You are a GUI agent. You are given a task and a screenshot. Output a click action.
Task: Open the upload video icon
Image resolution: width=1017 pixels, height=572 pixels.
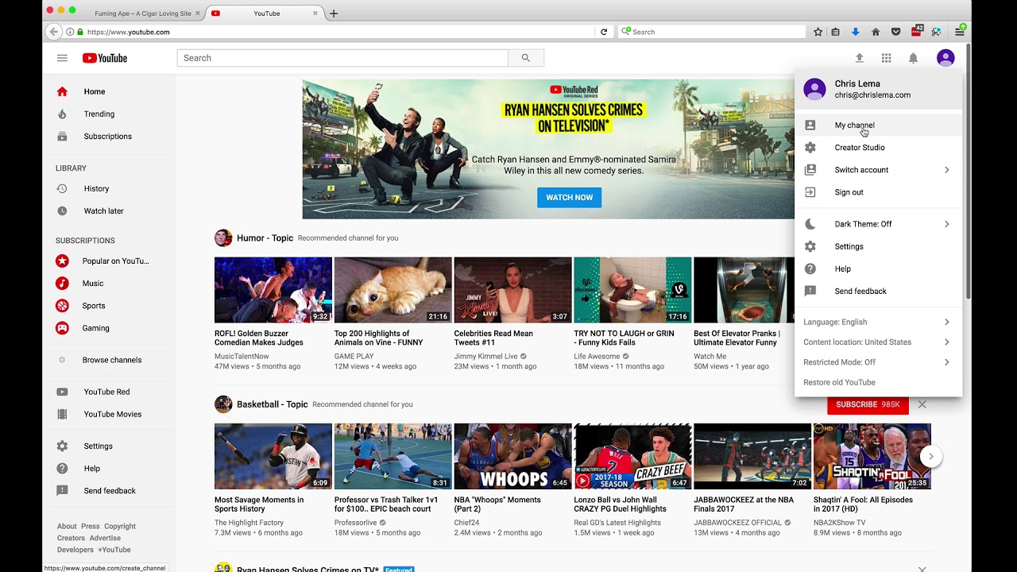(x=859, y=58)
